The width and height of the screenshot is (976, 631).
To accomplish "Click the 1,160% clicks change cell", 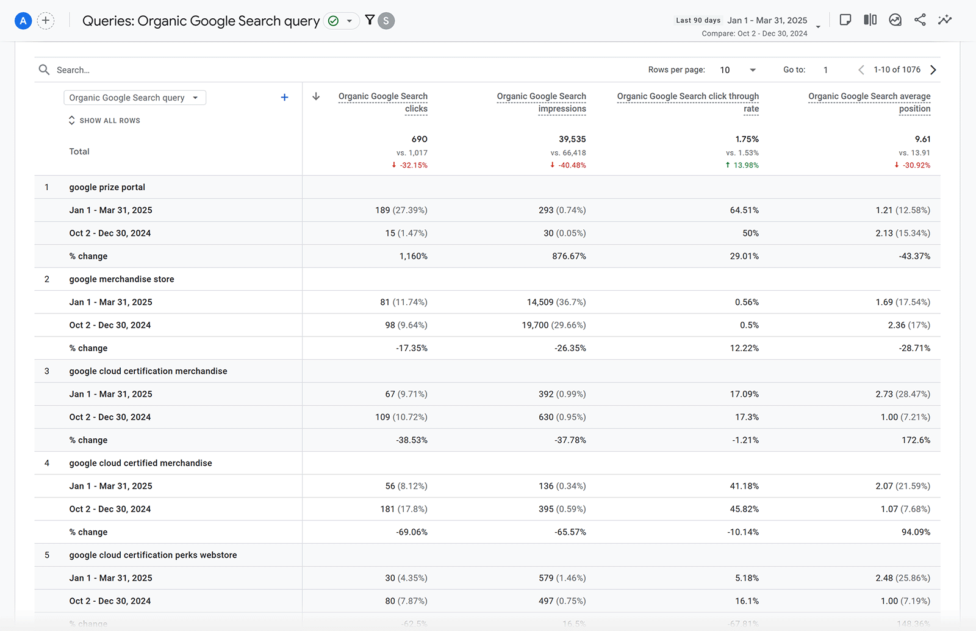I will (414, 256).
